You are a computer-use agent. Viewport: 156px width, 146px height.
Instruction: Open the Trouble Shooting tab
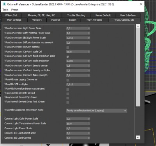pyautogui.click(x=76, y=15)
